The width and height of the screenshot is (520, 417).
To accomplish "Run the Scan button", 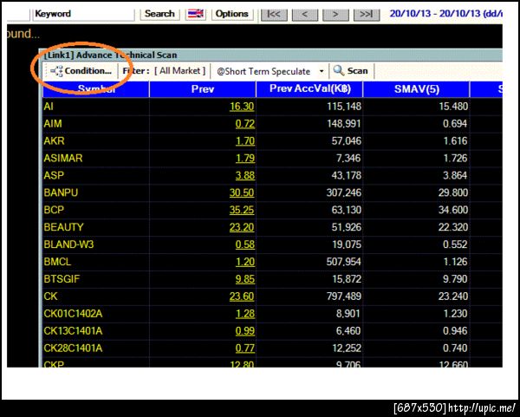I will tap(351, 71).
